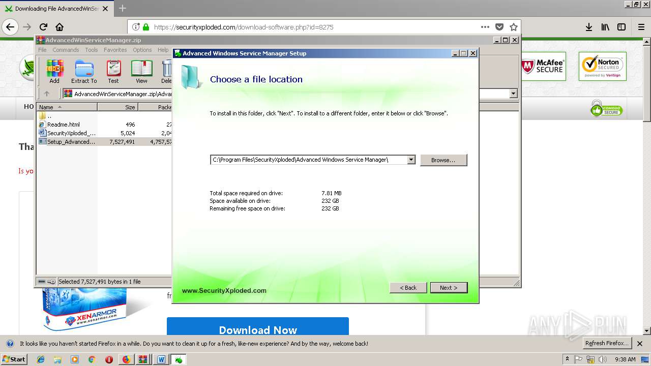The image size is (651, 366).
Task: Click Firefox back arrow button
Action: tap(10, 27)
